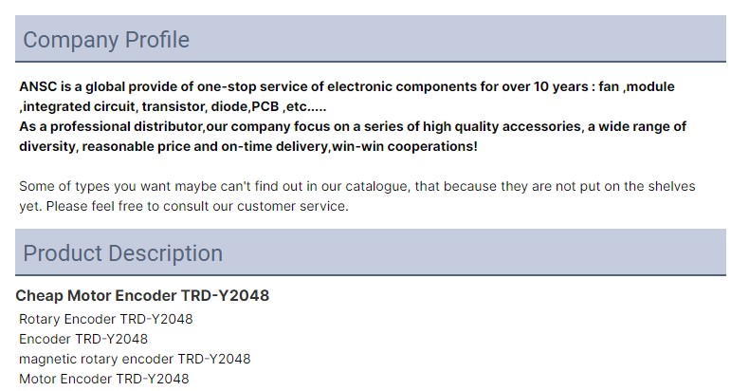Click 'Please feel free to consult our customer service'
This screenshot has height=391, width=749.
(x=197, y=207)
